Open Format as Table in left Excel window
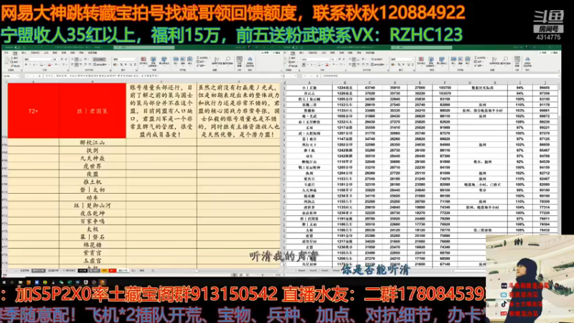Viewport: 574px width, 323px height. [153, 61]
